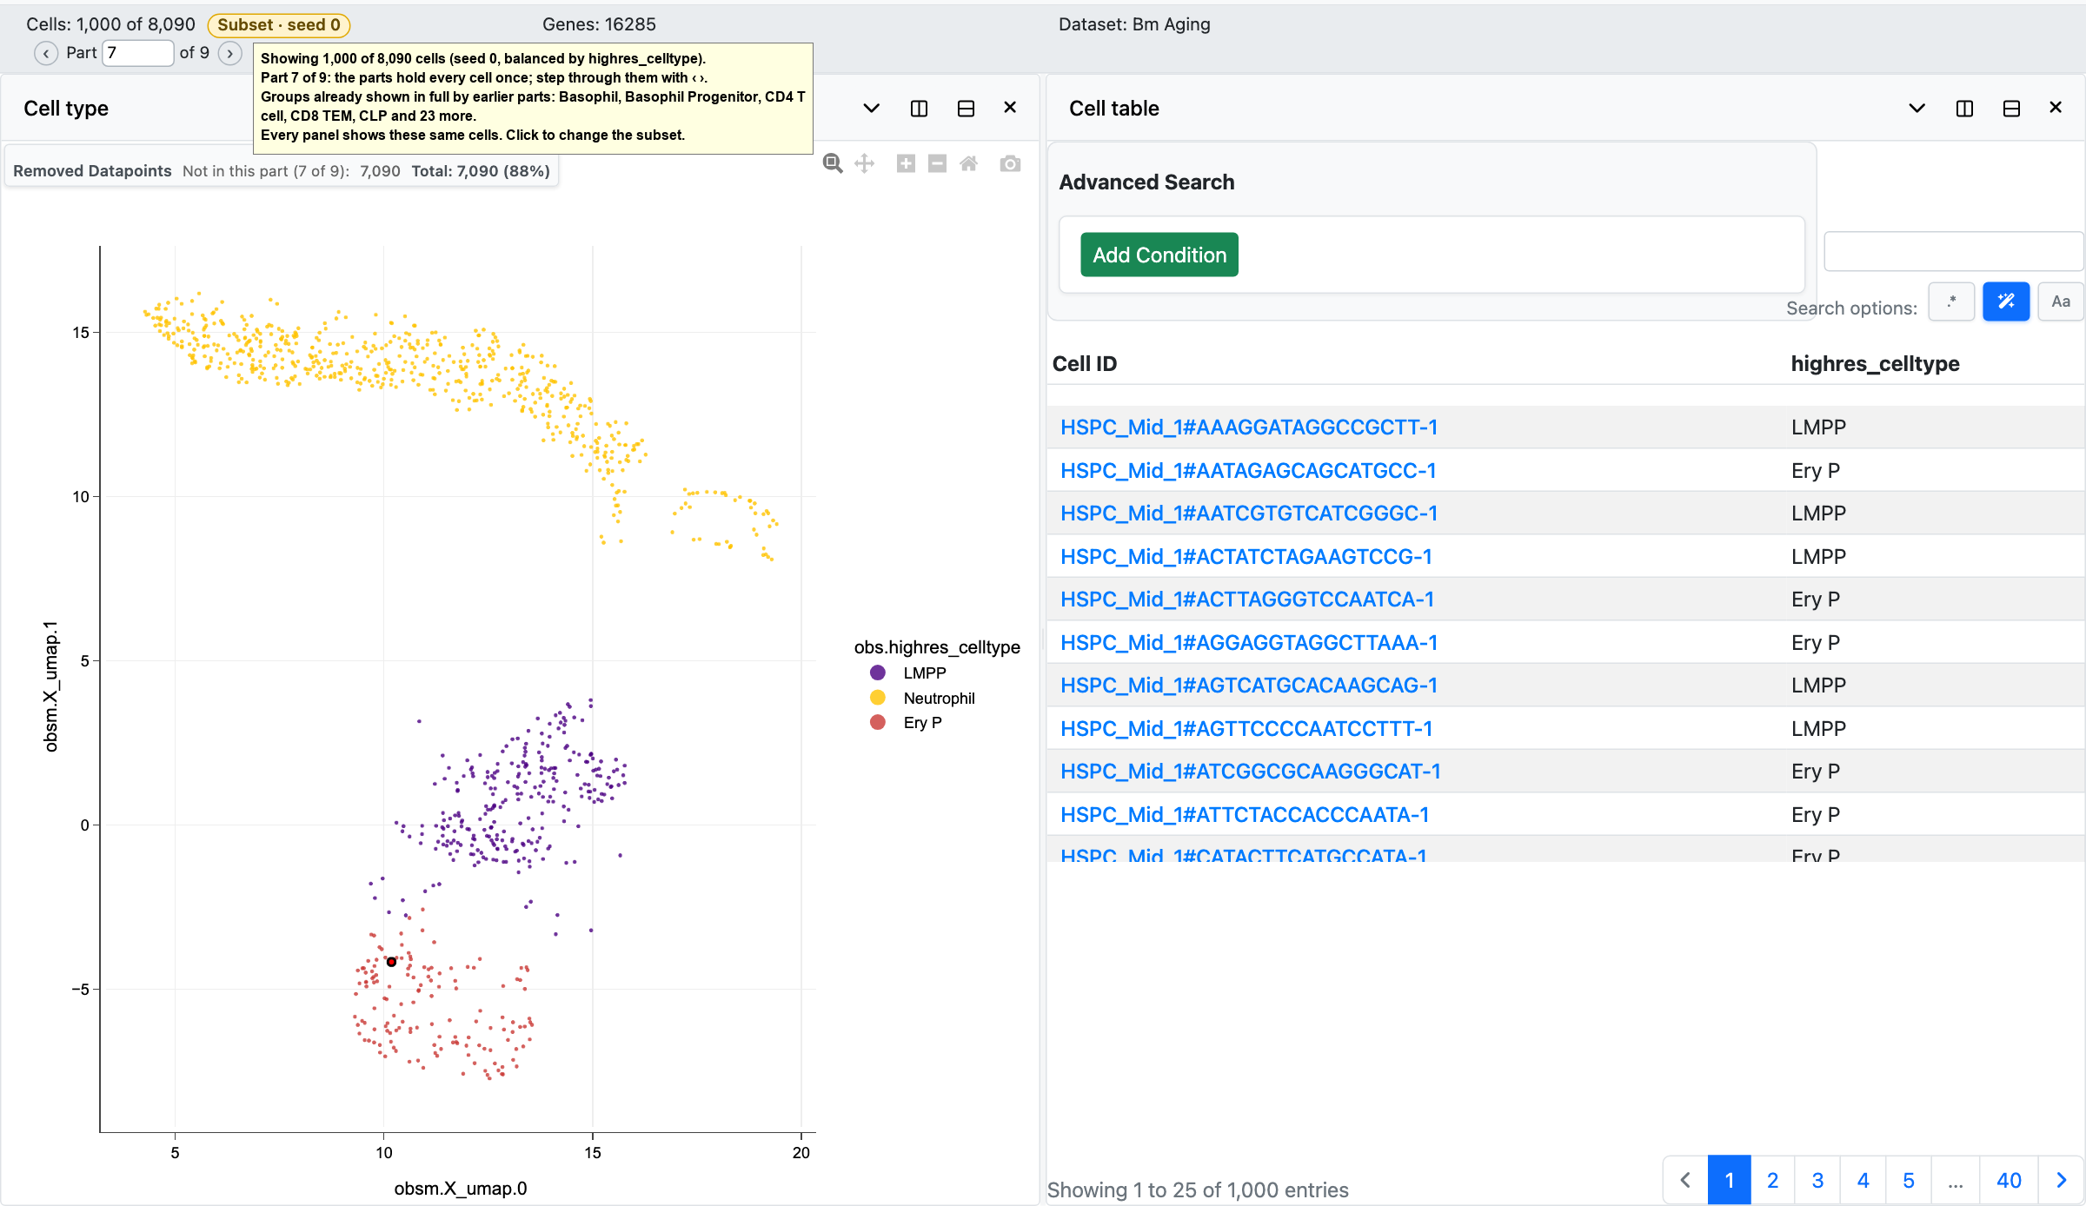
Task: Select the zoom tool in plot toolbar
Action: pyautogui.click(x=833, y=163)
